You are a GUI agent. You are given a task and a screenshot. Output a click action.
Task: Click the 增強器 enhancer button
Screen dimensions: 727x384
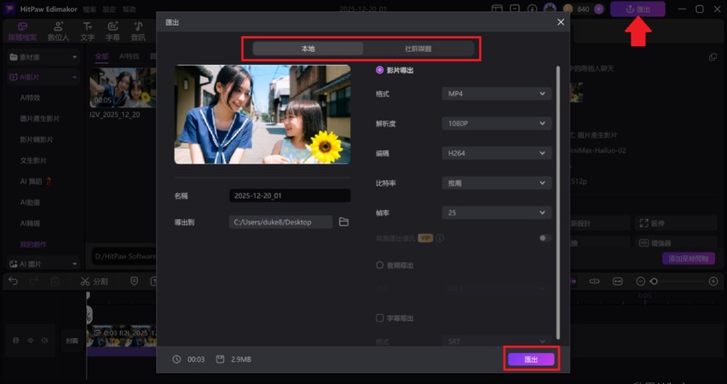676,243
